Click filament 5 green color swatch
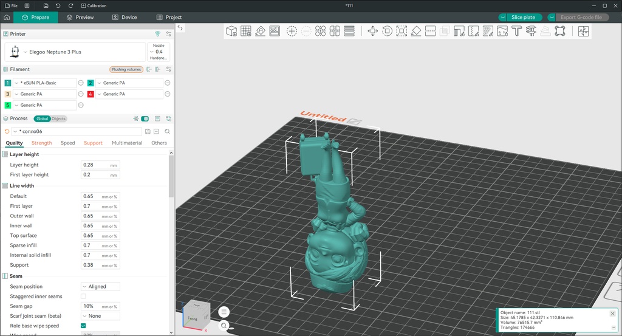The image size is (622, 336). click(x=7, y=105)
